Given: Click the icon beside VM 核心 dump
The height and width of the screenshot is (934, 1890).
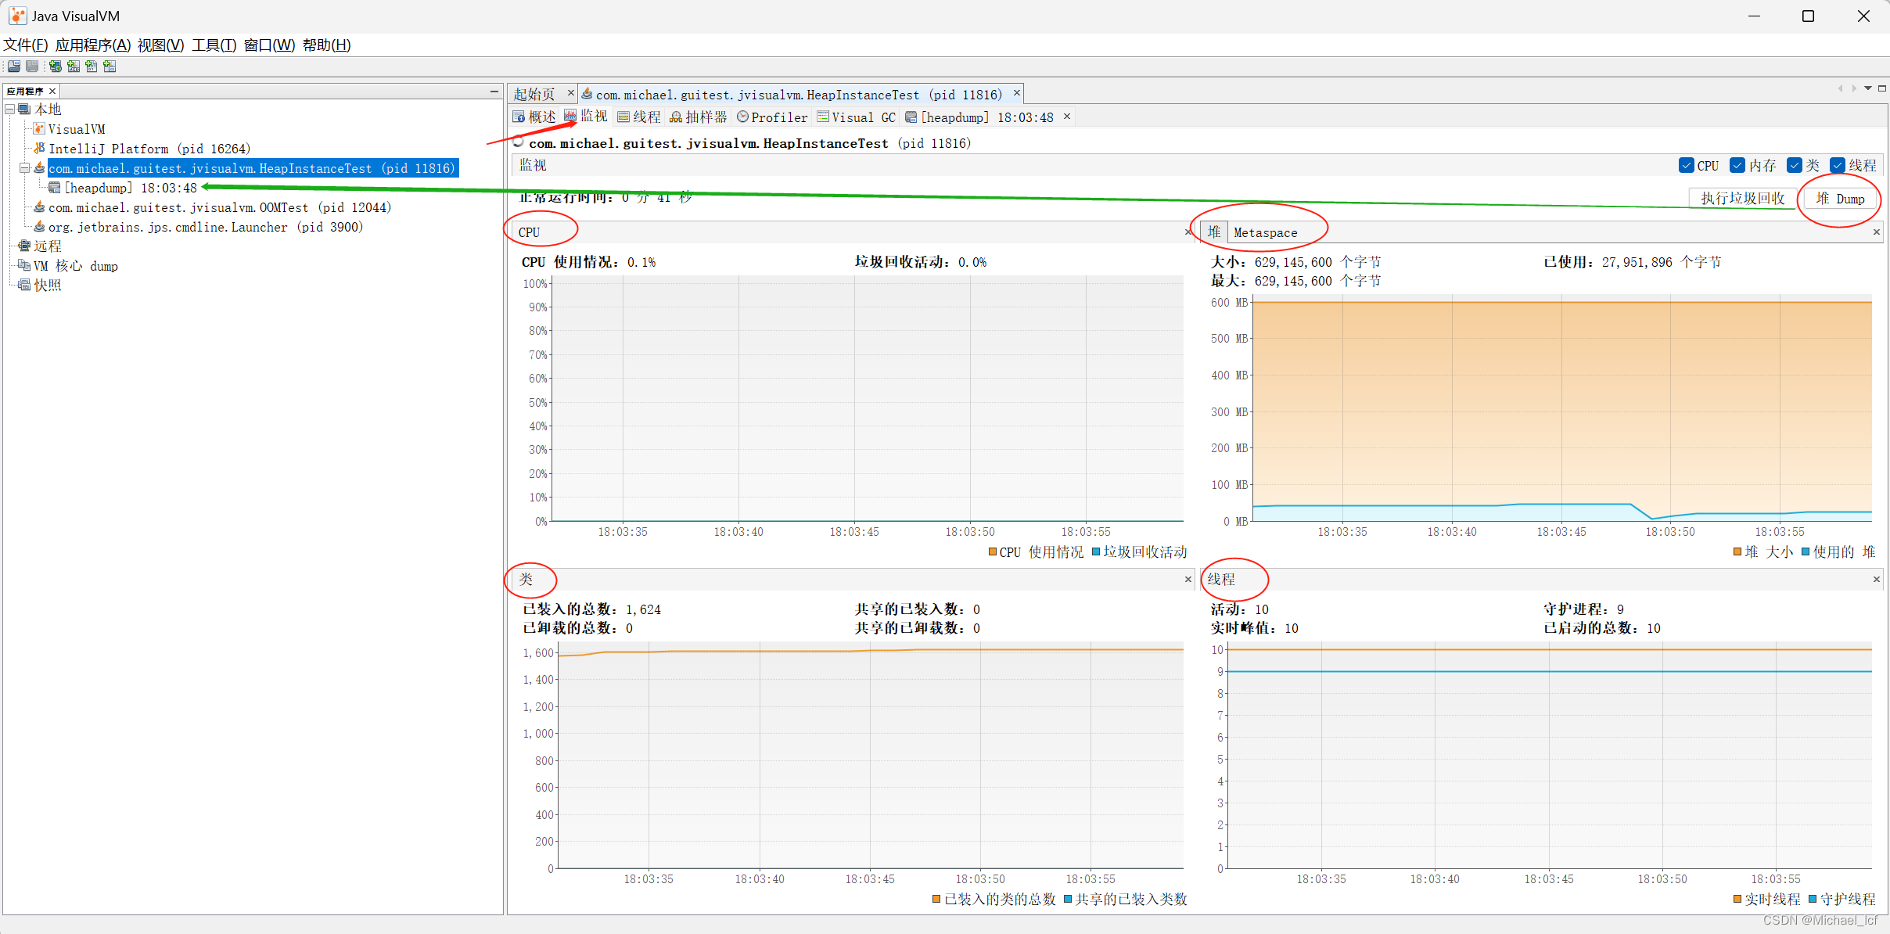Looking at the screenshot, I should (x=24, y=266).
